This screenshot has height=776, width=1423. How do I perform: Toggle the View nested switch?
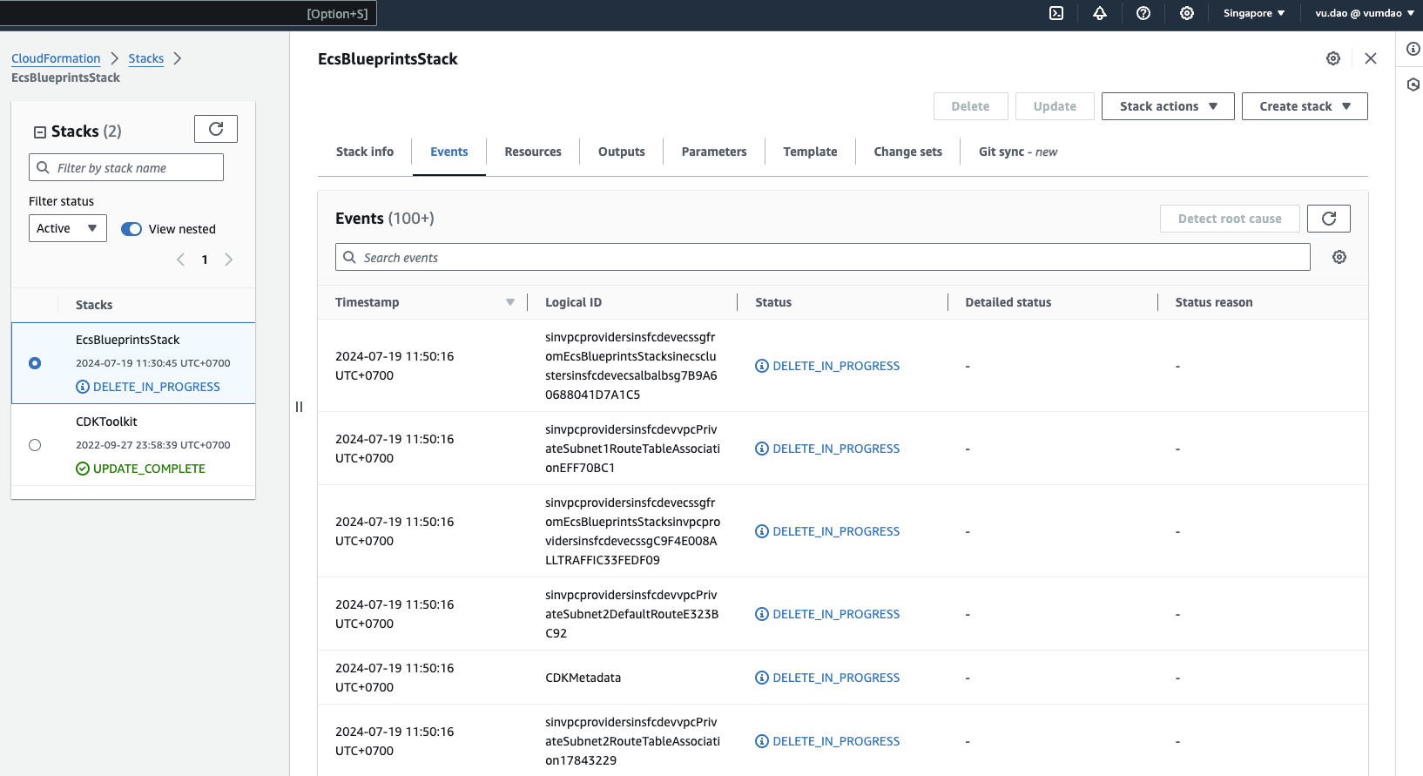pos(132,229)
